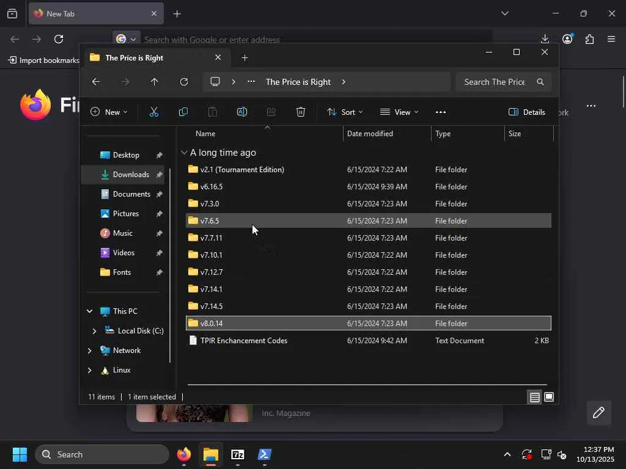This screenshot has height=469, width=626.
Task: Sort by the Type column header
Action: pyautogui.click(x=468, y=134)
